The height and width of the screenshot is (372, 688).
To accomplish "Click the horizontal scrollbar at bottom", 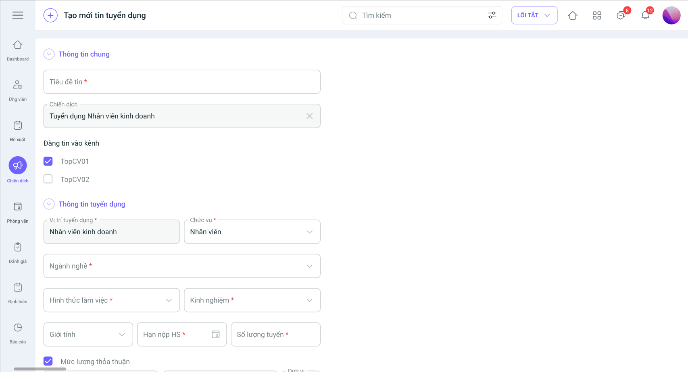I will pos(40,369).
